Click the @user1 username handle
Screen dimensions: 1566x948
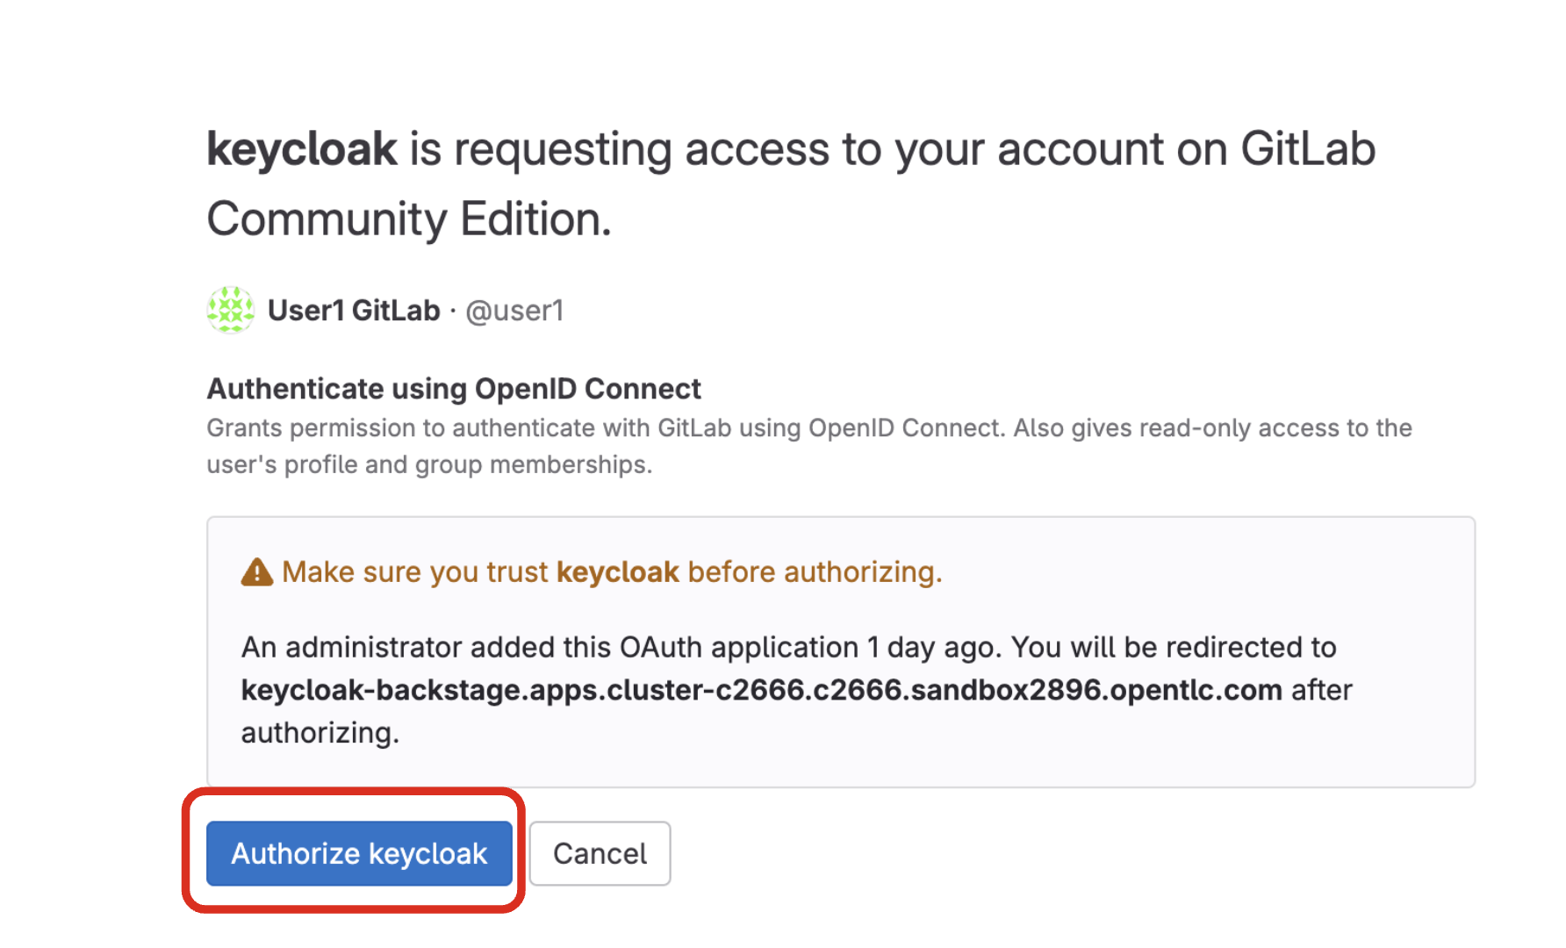coord(514,311)
